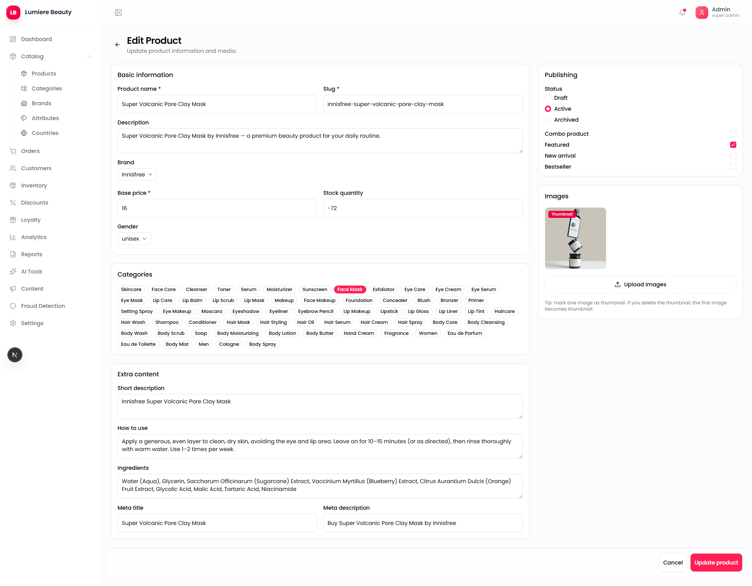Image resolution: width=752 pixels, height=586 pixels.
Task: Select the Eau de Parfum chip
Action: 465,333
